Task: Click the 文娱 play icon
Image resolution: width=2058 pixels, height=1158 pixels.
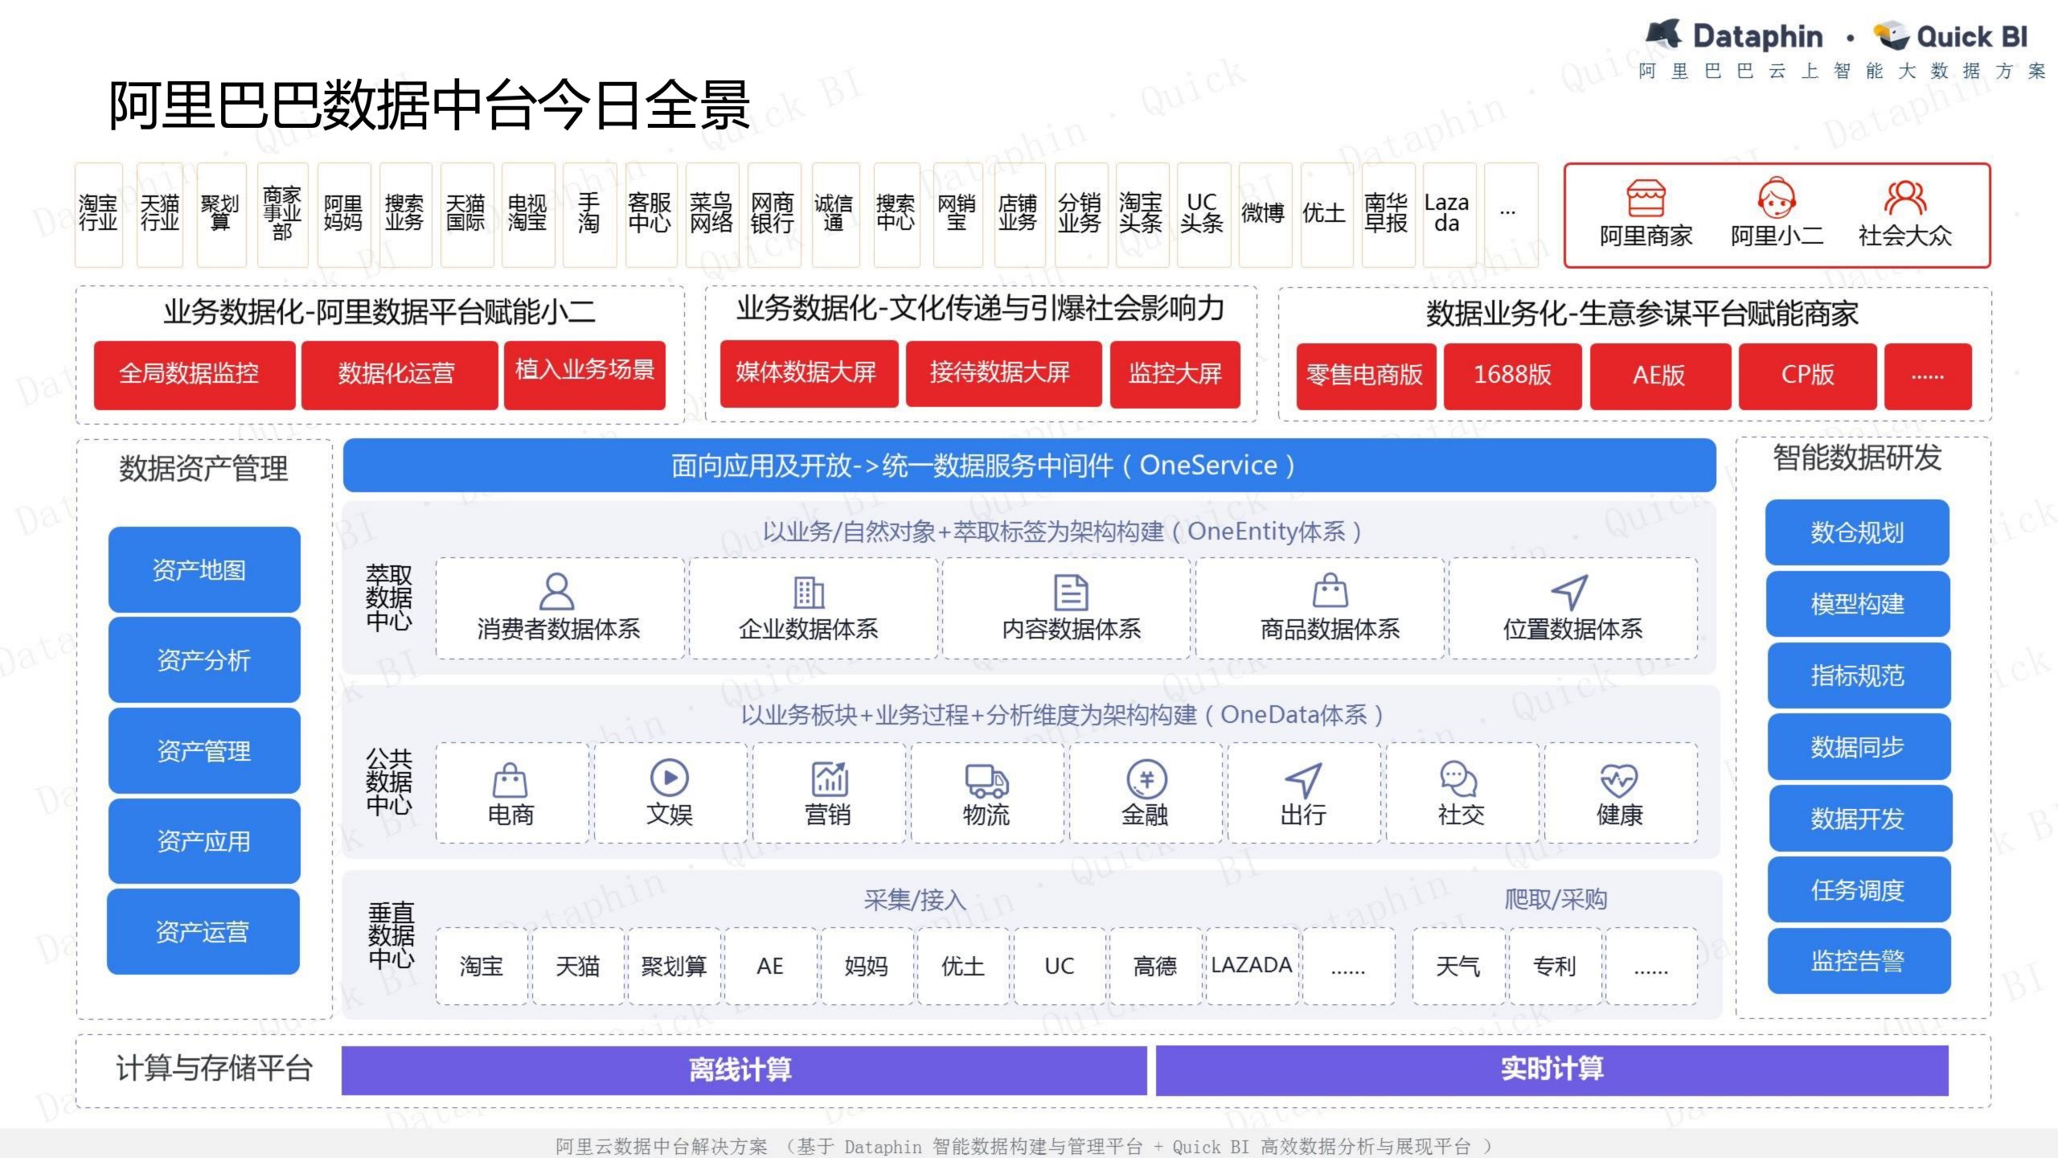Action: coord(669,778)
